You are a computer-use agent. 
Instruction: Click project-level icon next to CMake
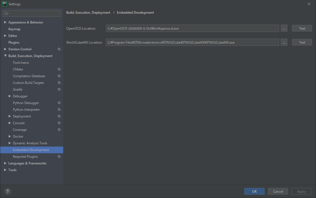[59, 69]
